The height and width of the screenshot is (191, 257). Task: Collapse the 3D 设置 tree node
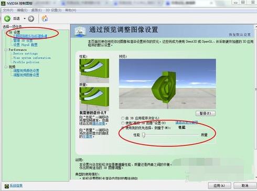click(6, 32)
